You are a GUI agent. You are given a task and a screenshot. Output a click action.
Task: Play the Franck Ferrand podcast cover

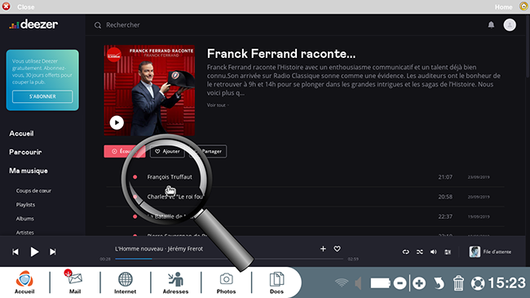(x=117, y=122)
